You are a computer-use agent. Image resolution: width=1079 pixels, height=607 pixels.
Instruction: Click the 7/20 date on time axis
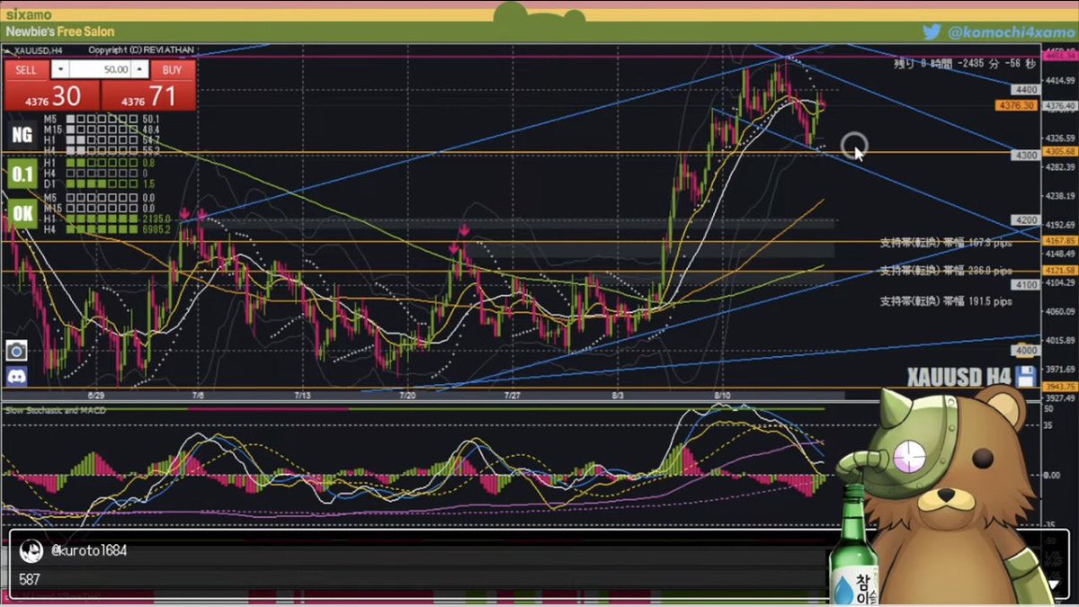tap(406, 395)
